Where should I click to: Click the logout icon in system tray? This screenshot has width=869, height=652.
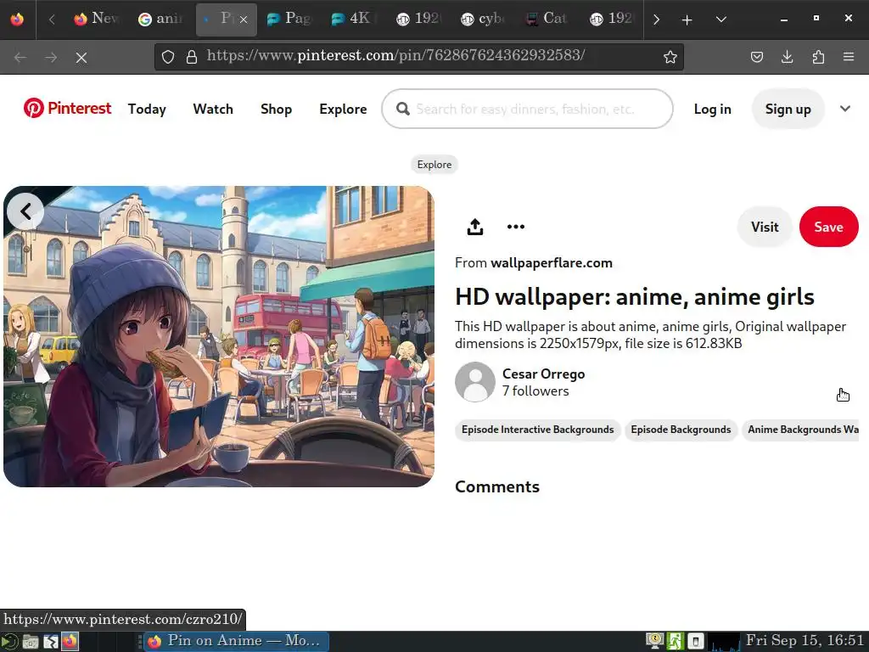coord(675,642)
